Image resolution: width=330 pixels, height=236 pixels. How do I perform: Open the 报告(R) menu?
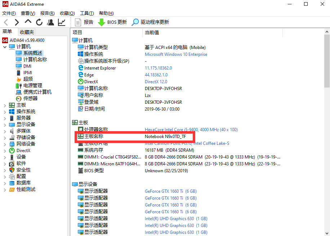[x=47, y=13]
